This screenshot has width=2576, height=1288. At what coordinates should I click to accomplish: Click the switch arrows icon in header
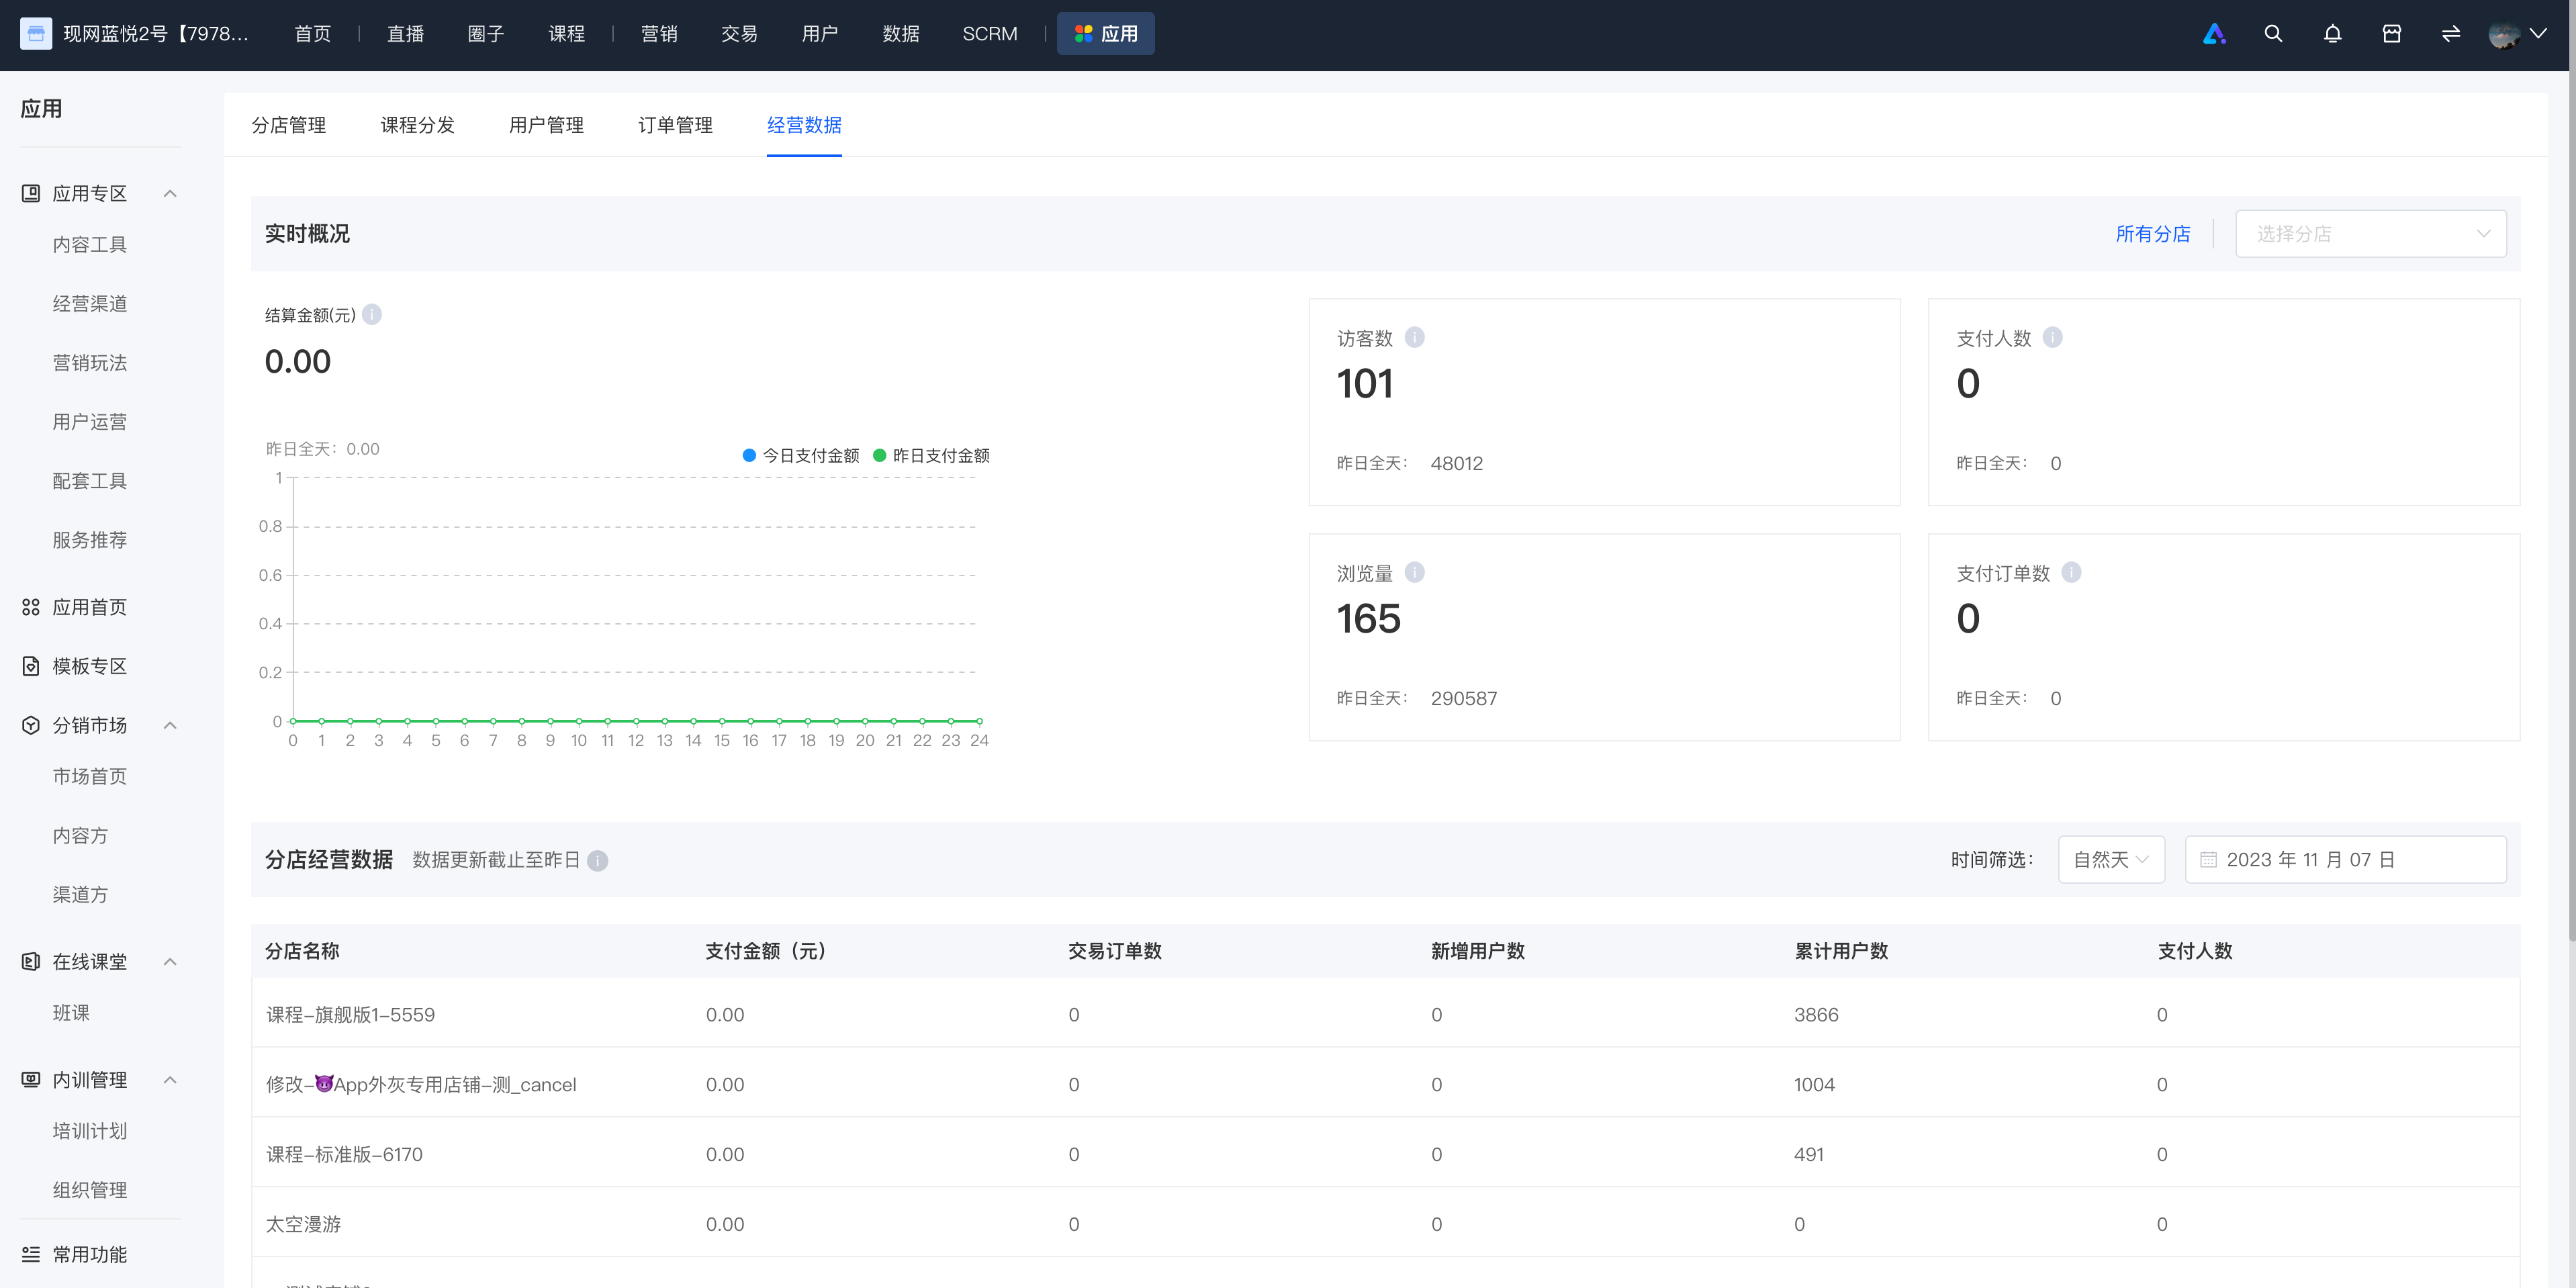[x=2450, y=34]
